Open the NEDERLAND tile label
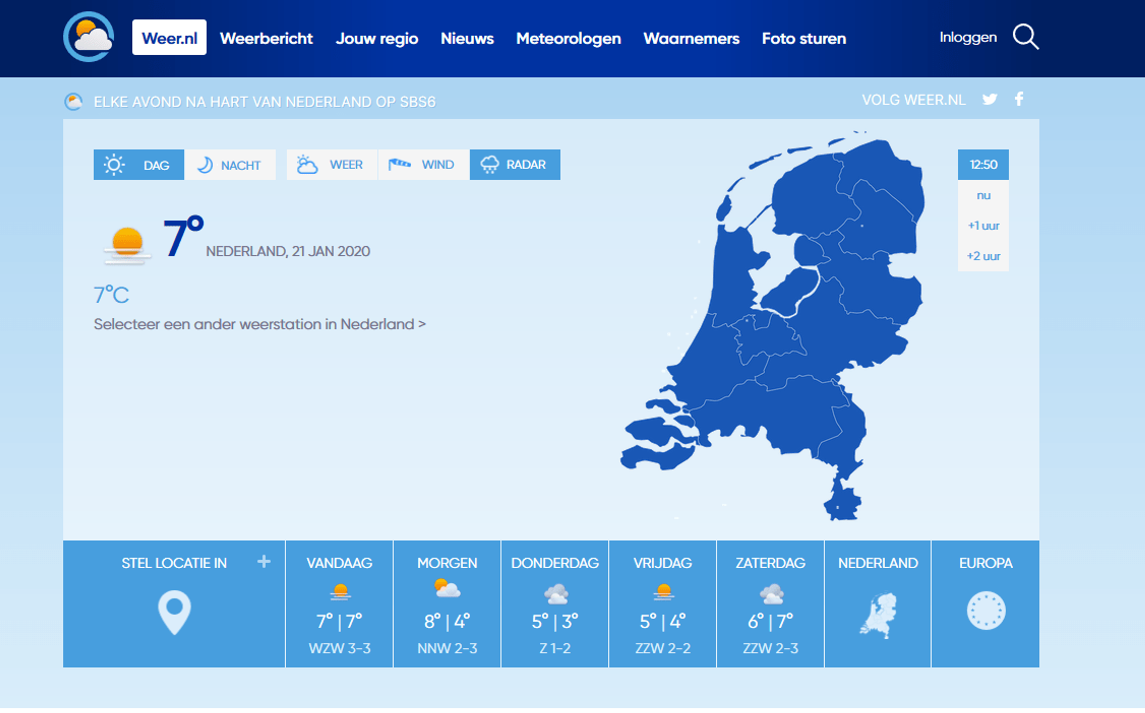 (x=878, y=563)
